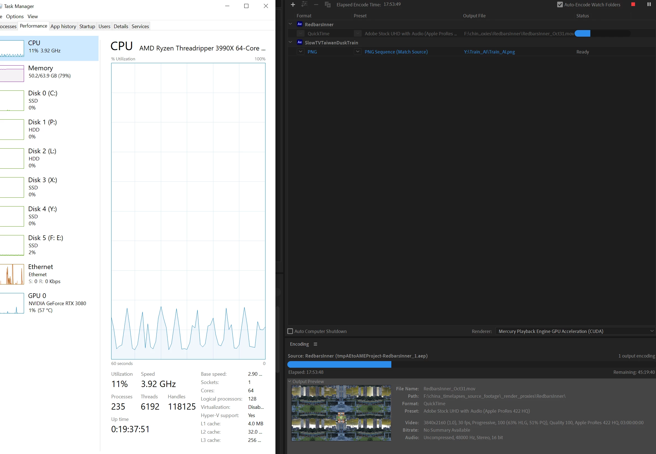The image size is (656, 454).
Task: Click the After Effects icon beside RedbarsInner
Action: pyautogui.click(x=299, y=24)
